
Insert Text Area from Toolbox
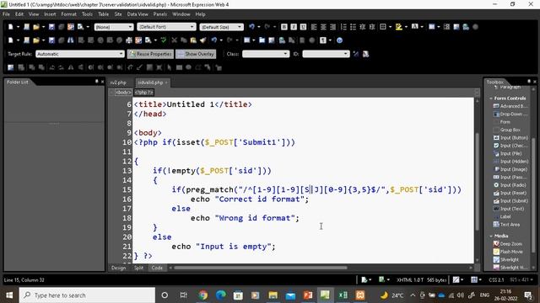(x=506, y=225)
